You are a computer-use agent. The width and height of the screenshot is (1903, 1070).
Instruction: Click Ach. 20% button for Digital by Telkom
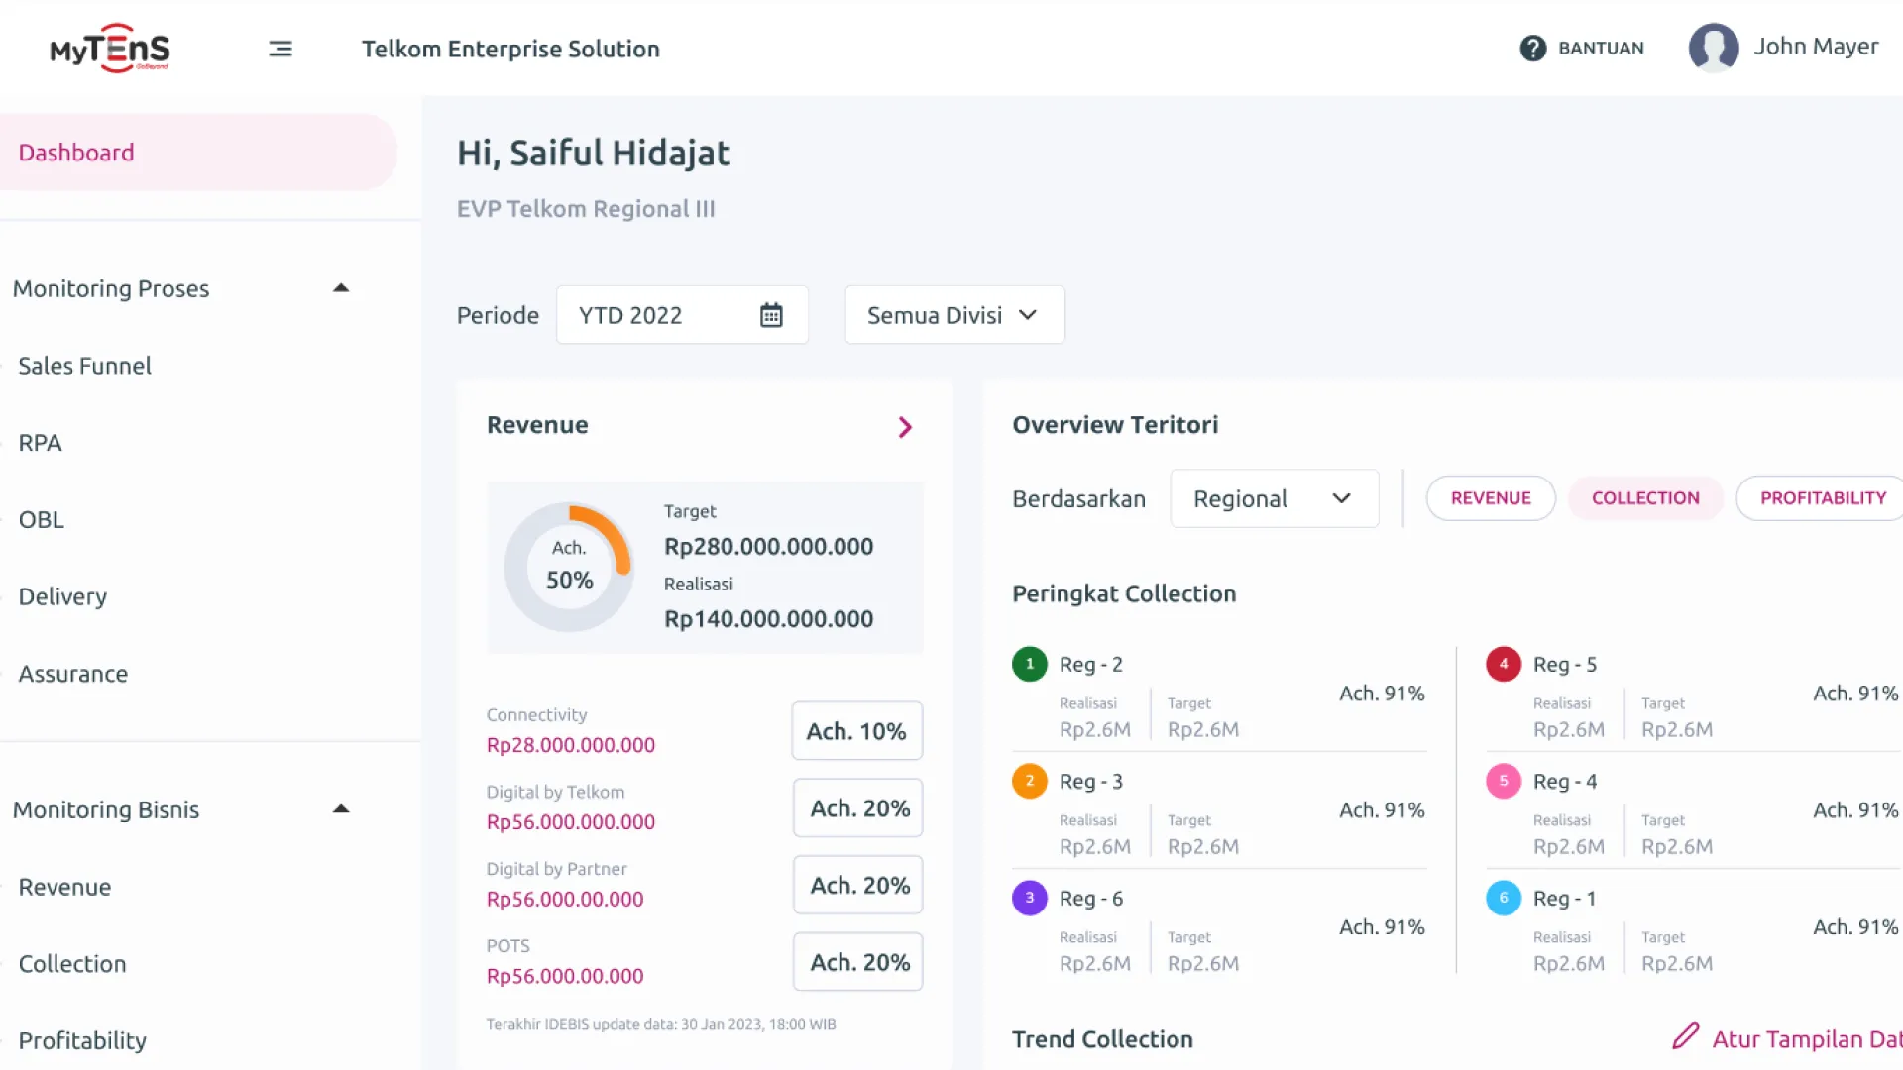click(x=858, y=808)
